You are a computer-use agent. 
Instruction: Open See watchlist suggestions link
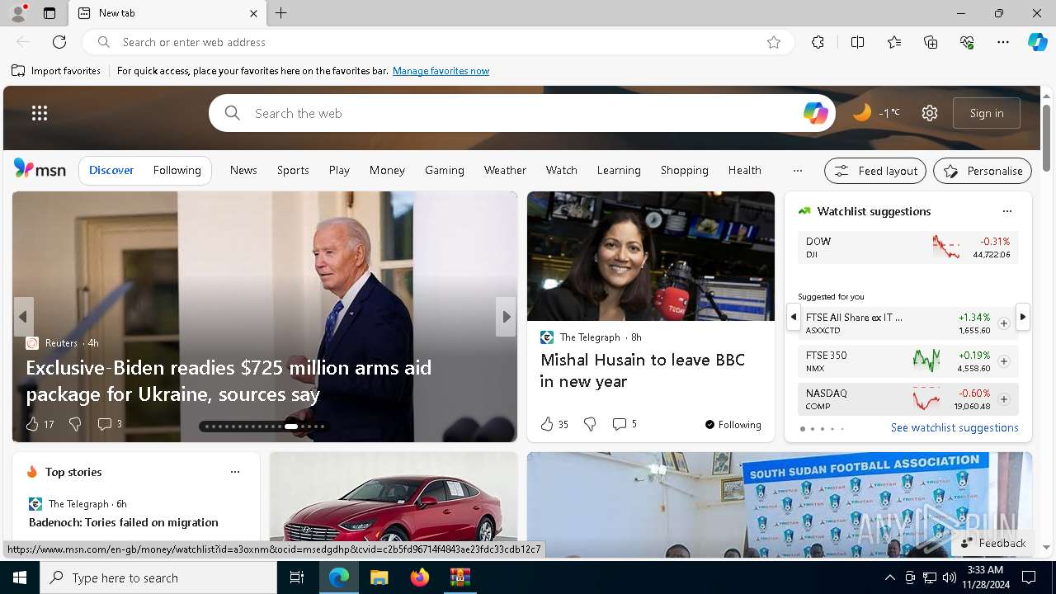955,427
